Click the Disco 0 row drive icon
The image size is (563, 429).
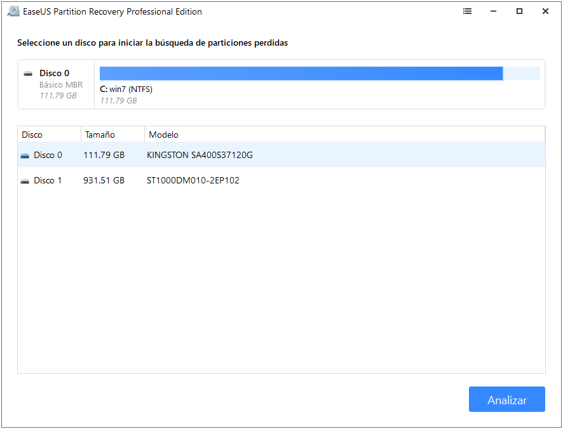point(25,155)
